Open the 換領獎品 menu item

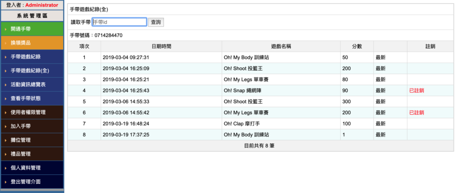click(x=32, y=43)
